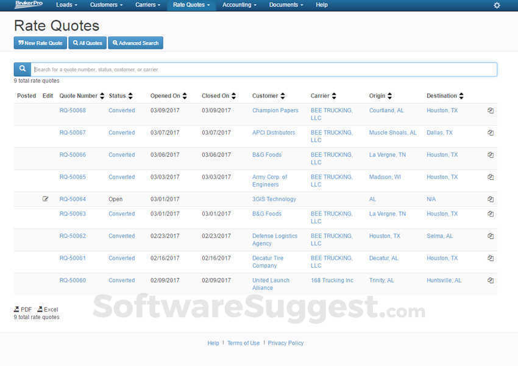Open quote number RQ-50060
The image size is (518, 366).
[73, 281]
